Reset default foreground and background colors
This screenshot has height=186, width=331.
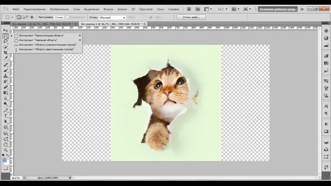pyautogui.click(x=4, y=155)
